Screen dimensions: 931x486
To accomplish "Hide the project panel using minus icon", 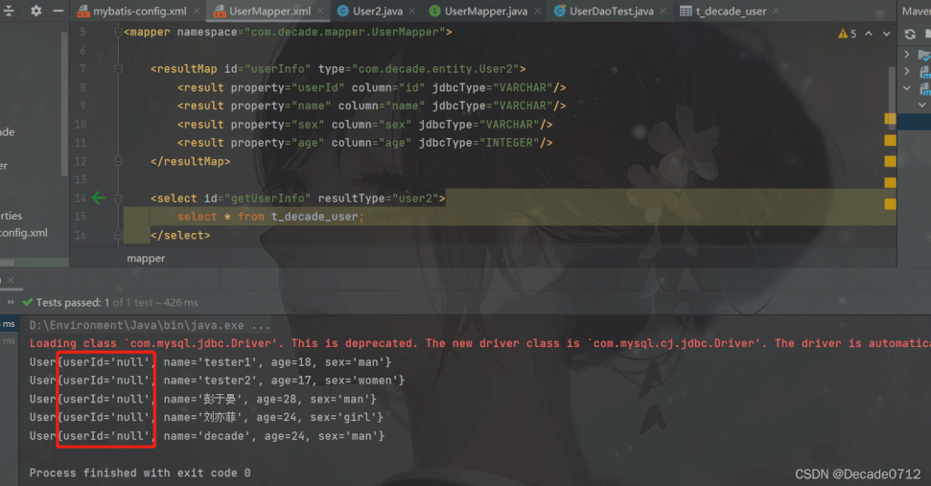I will click(x=59, y=11).
